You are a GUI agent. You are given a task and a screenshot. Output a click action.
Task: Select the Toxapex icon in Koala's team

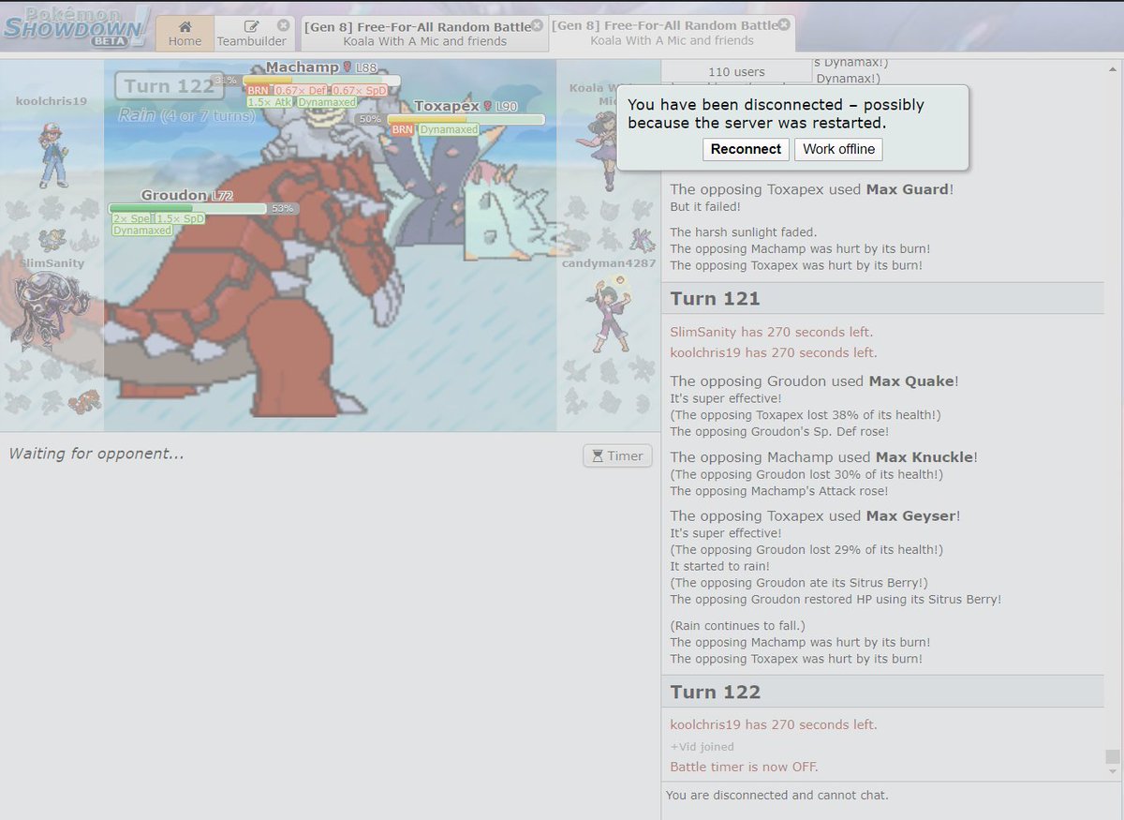[643, 240]
